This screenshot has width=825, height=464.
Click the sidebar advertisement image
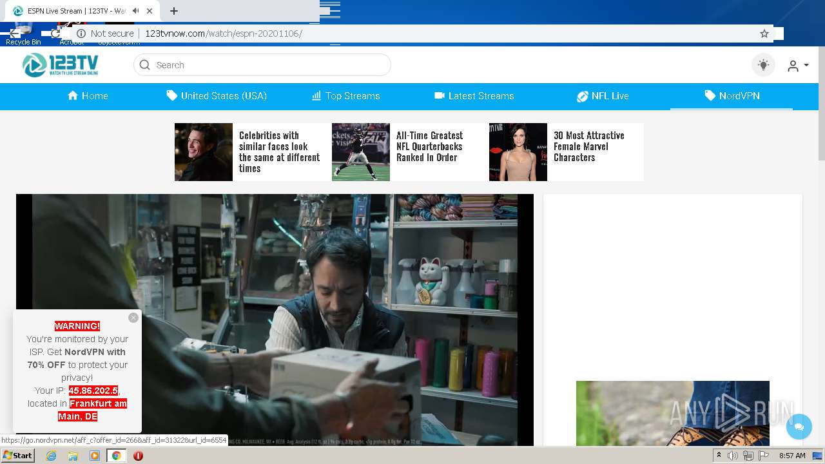tap(673, 413)
